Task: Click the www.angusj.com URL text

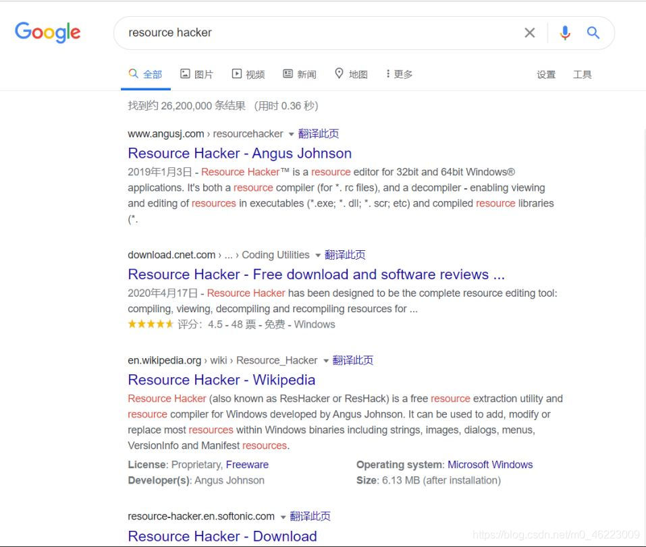Action: pos(165,134)
